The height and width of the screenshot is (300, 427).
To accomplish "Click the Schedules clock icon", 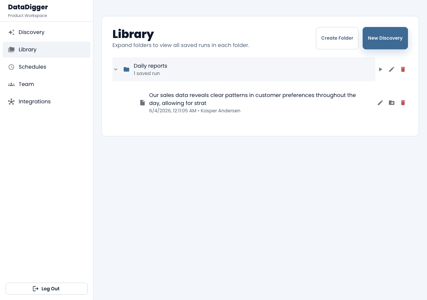I will (11, 67).
